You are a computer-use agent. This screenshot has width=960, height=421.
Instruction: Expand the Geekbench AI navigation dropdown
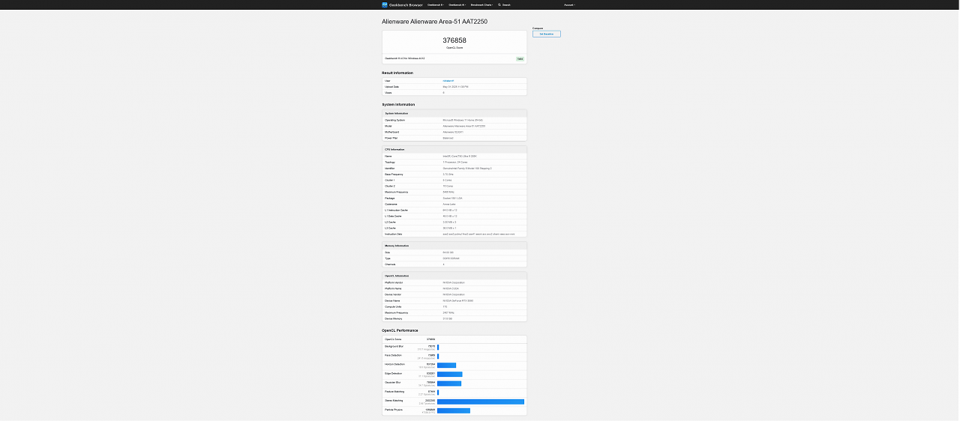[x=457, y=4]
